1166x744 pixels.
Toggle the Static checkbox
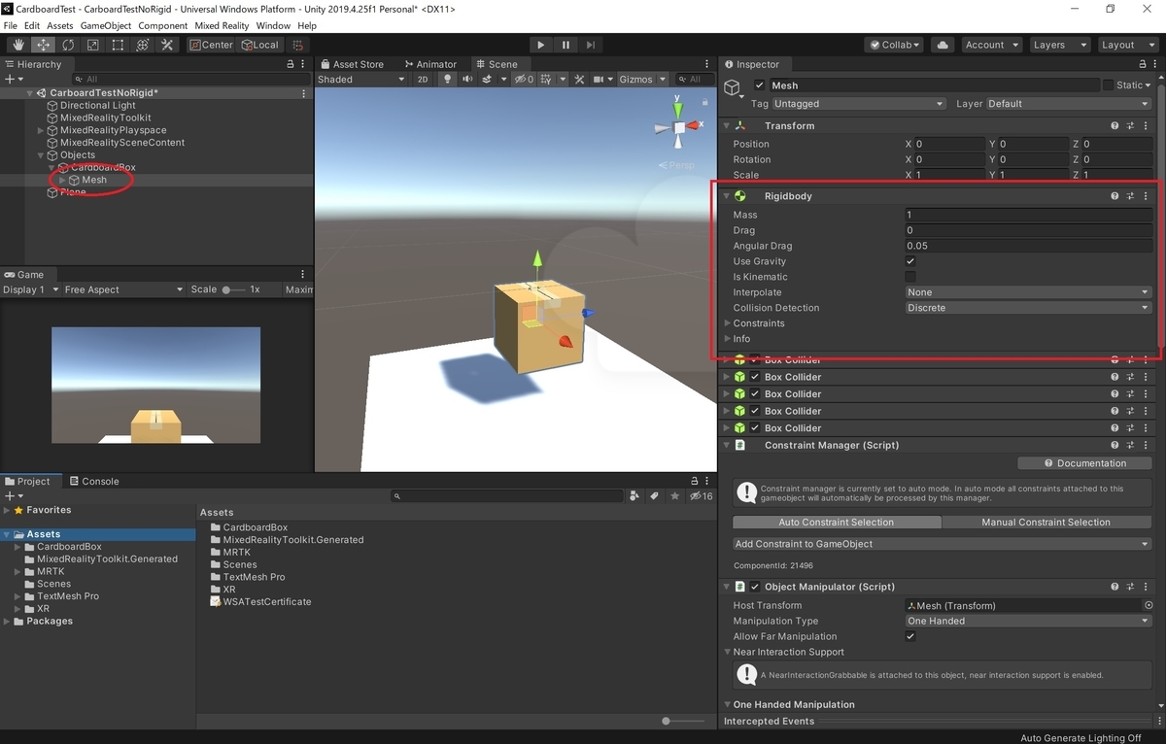click(1107, 85)
